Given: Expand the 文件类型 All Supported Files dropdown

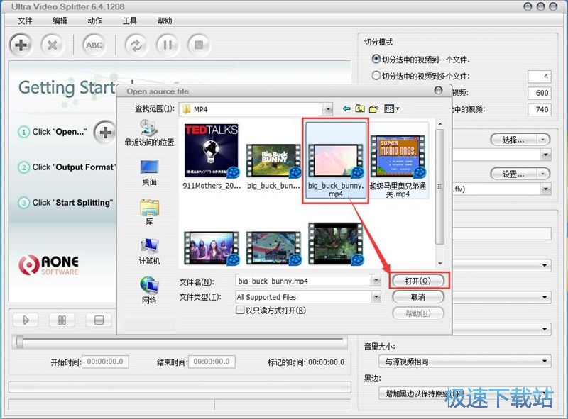Looking at the screenshot, I should [376, 297].
